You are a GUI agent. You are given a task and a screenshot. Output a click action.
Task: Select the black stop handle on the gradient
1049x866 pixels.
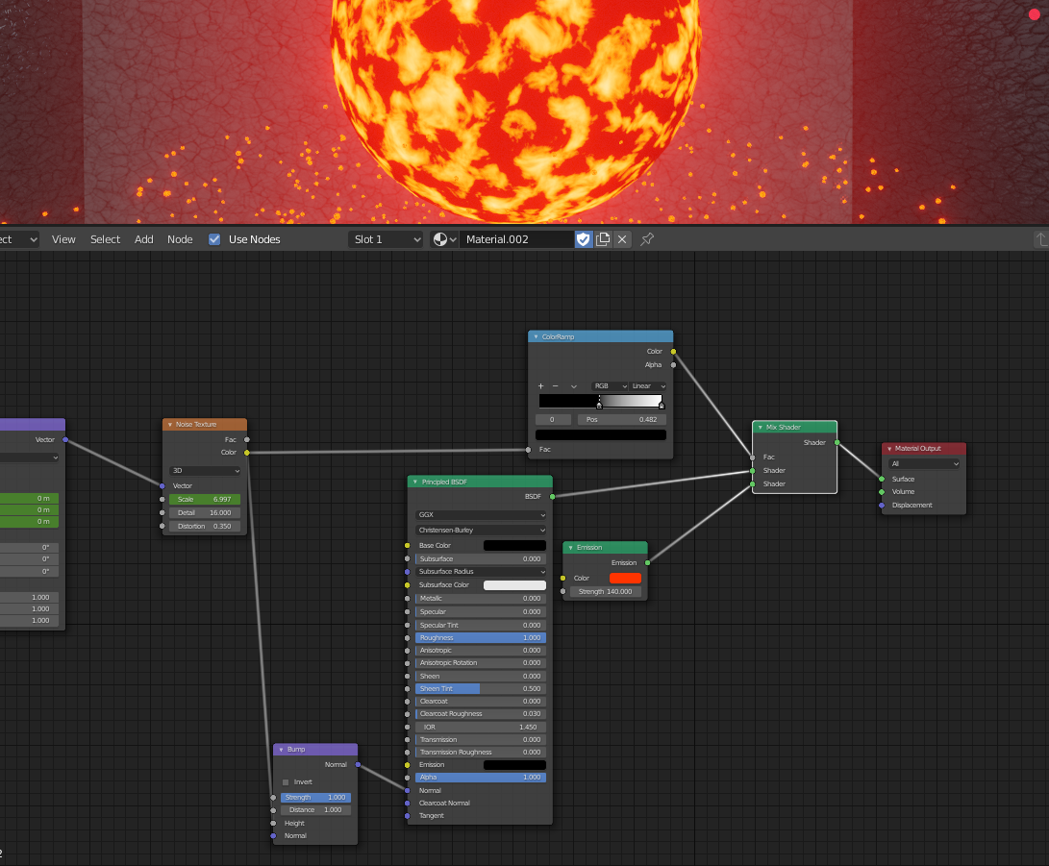tap(599, 405)
